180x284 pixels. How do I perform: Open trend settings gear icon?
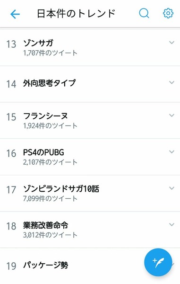[x=168, y=13]
